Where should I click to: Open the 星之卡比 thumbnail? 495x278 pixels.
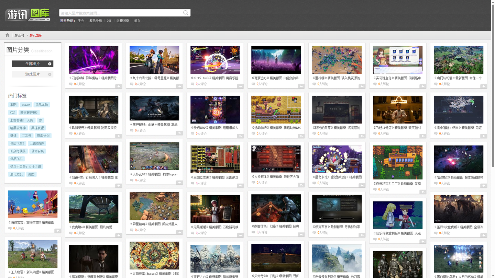(337, 159)
